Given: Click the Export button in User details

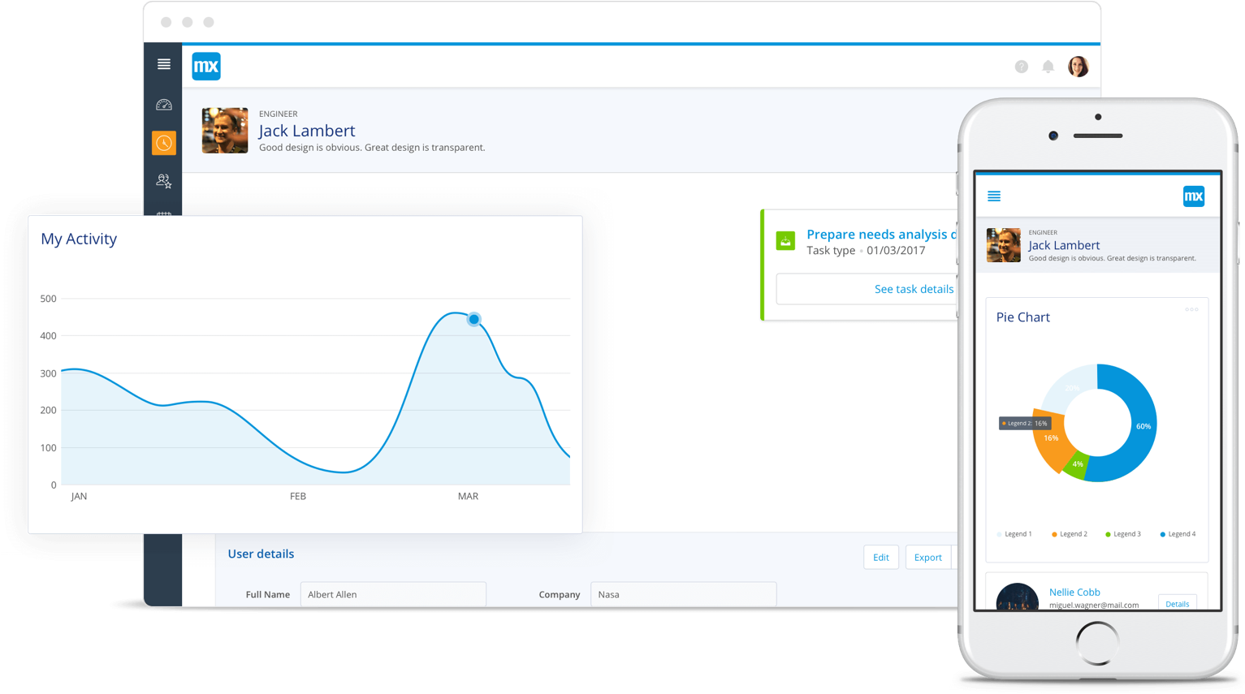Looking at the screenshot, I should click(x=927, y=558).
